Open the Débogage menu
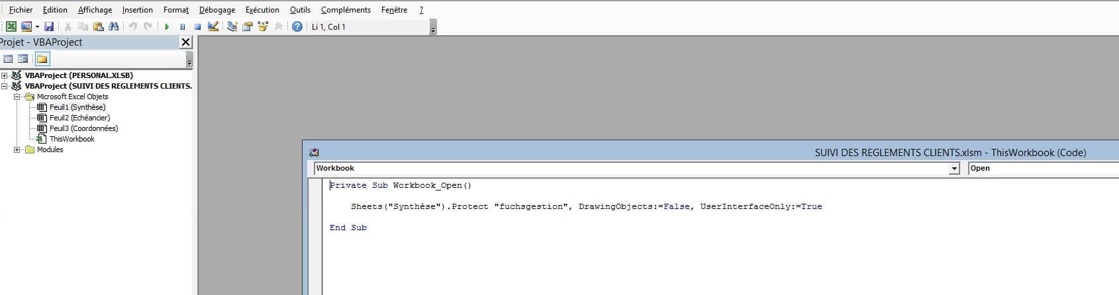This screenshot has width=1119, height=295. tap(217, 10)
